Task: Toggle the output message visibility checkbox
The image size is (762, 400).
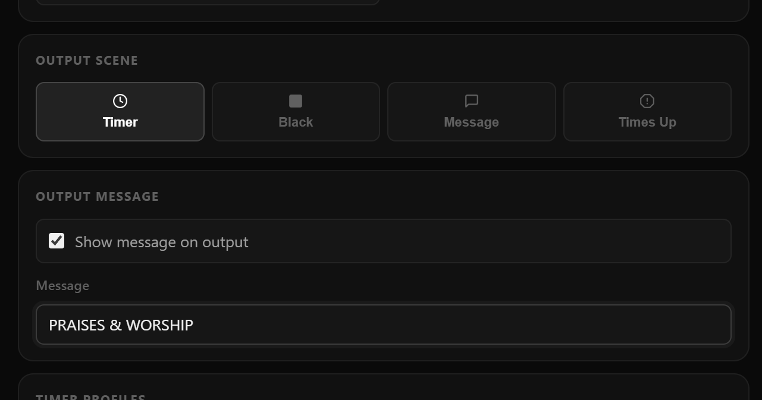Action: click(57, 241)
